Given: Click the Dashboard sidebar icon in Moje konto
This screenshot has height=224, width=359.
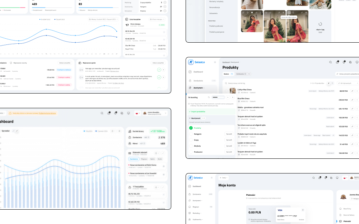Looking at the screenshot, I should (189, 186).
